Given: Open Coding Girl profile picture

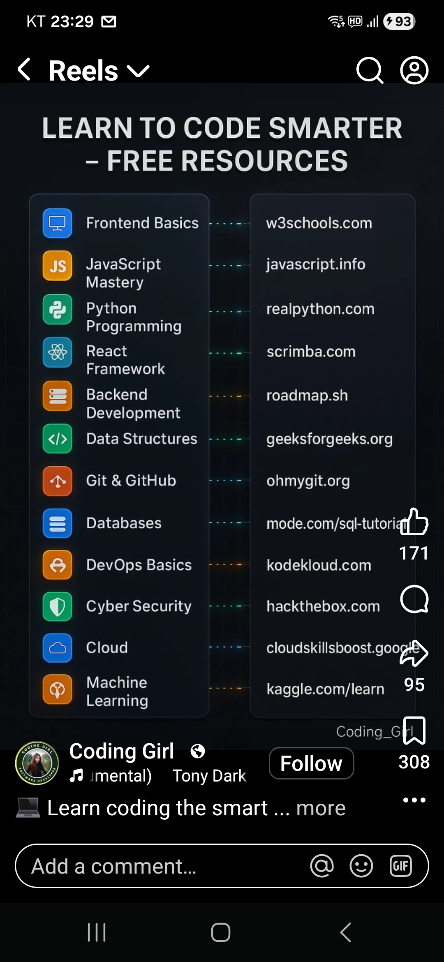Looking at the screenshot, I should click(37, 764).
